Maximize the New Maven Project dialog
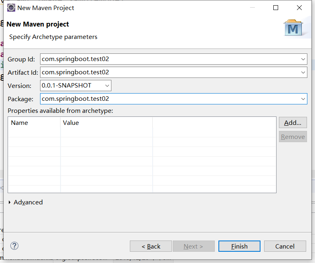Screen dimensions: 315x263 point(276,8)
